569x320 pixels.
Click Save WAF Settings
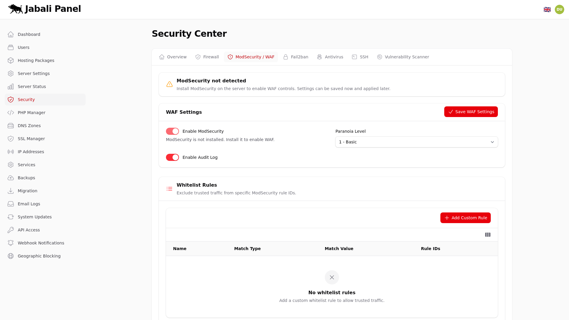tap(471, 112)
